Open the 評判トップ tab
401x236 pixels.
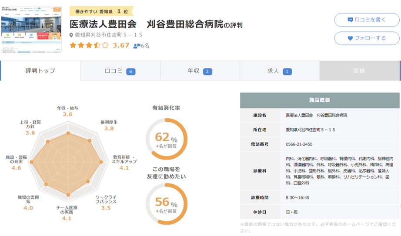tap(40, 71)
